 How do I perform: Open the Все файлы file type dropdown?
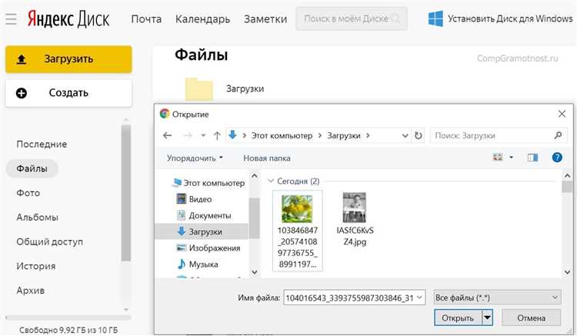[496, 297]
